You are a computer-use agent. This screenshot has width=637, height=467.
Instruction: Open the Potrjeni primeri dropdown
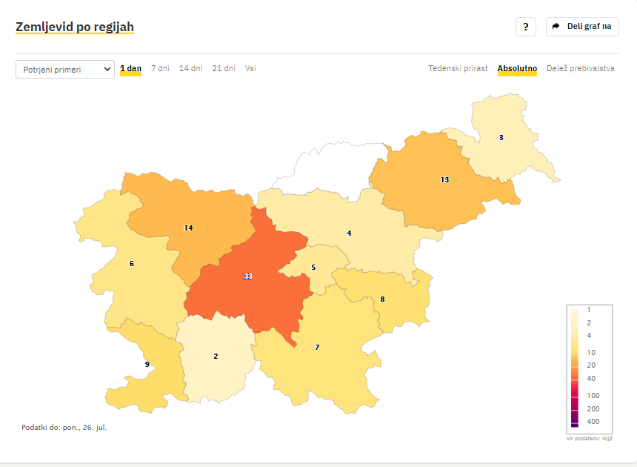pos(65,70)
